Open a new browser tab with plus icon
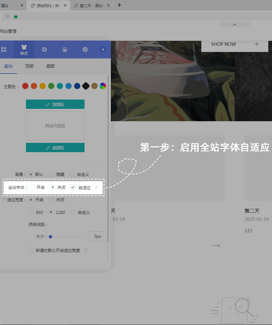 120,5
